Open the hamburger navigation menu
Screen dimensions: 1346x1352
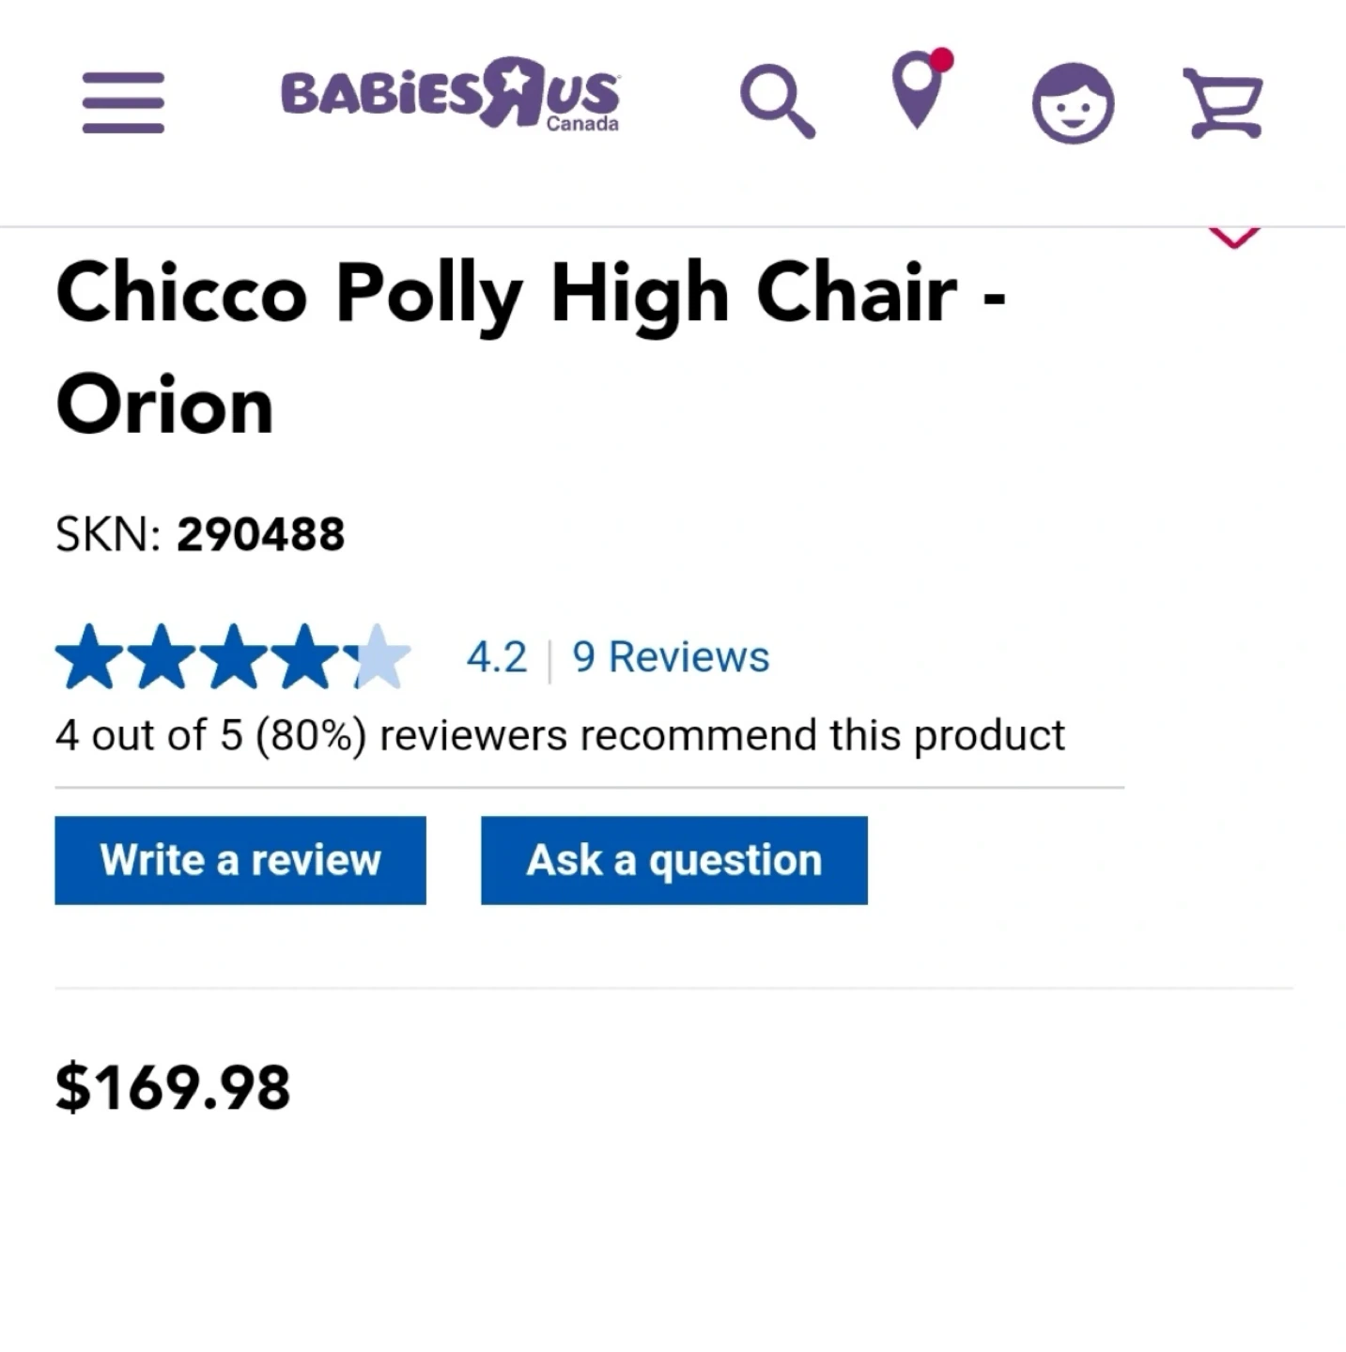(123, 102)
